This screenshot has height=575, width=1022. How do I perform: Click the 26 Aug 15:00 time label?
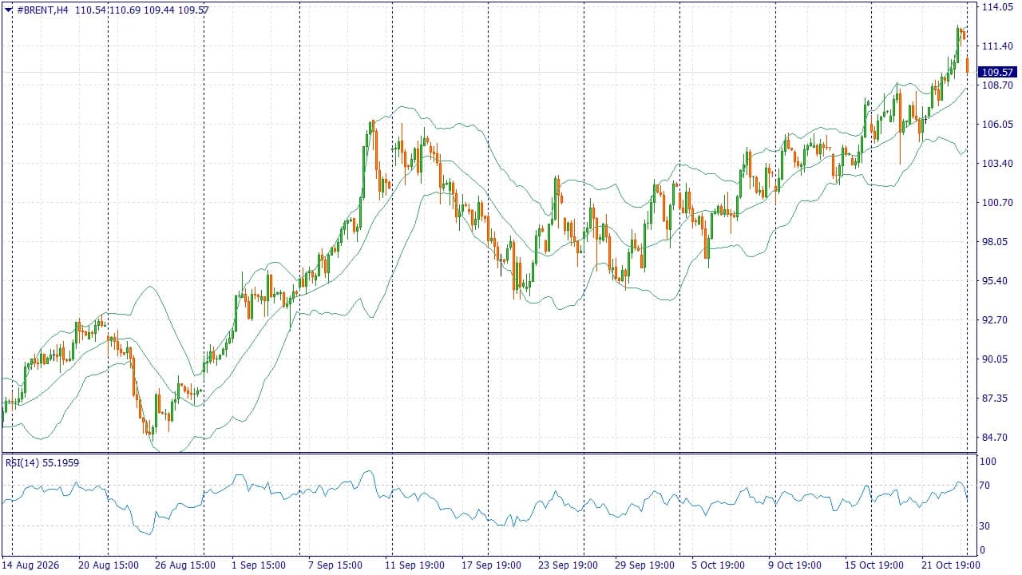184,565
